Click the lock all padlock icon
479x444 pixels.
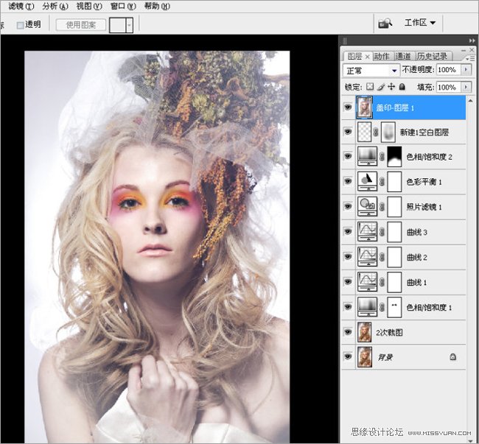click(402, 87)
